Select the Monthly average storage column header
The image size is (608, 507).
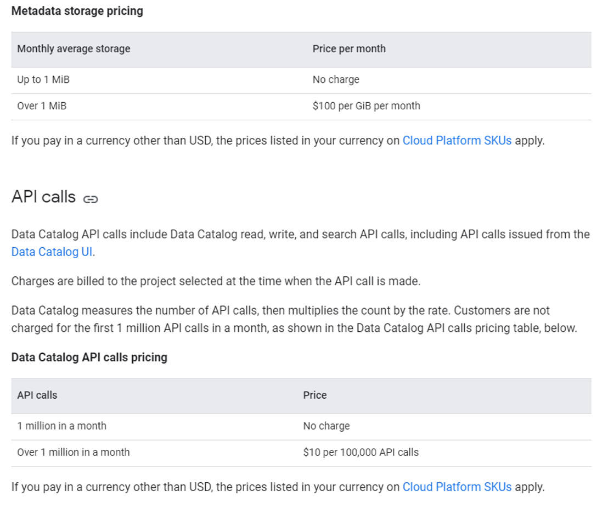(74, 49)
